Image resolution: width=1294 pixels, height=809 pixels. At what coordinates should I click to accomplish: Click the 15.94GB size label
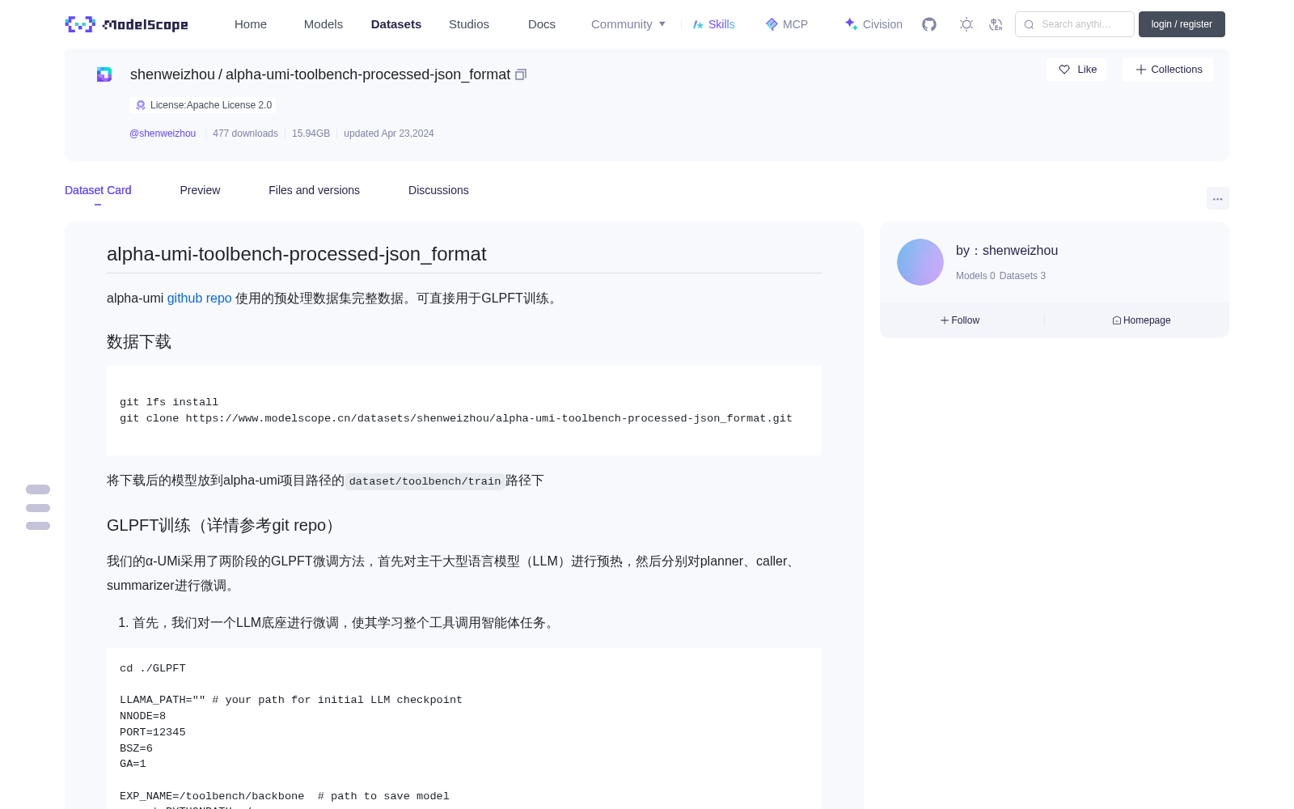point(311,133)
